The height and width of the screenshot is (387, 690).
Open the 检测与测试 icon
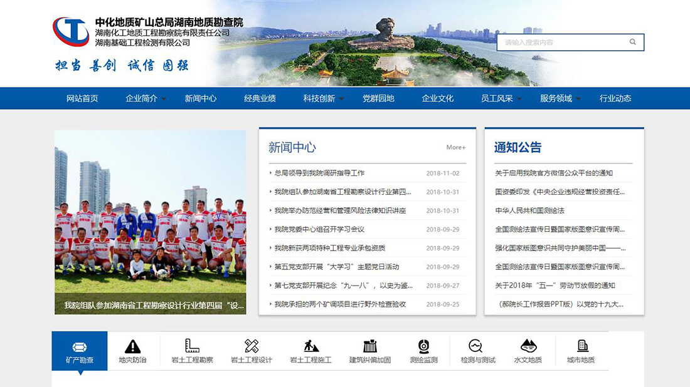tap(475, 346)
